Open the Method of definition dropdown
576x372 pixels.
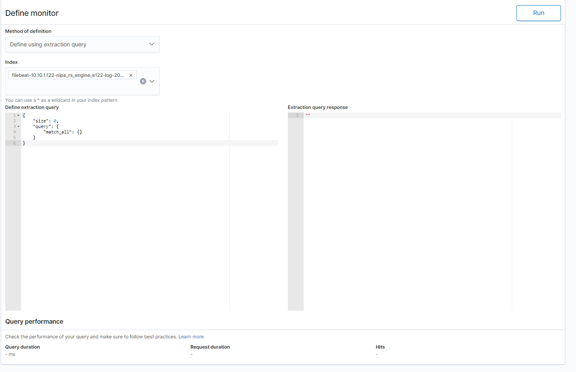tap(82, 44)
